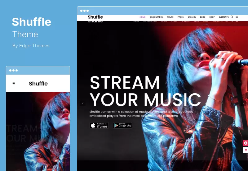Screen dimensions: 248x171
Task: Click the singer image in mobile preview
Action: [38, 132]
